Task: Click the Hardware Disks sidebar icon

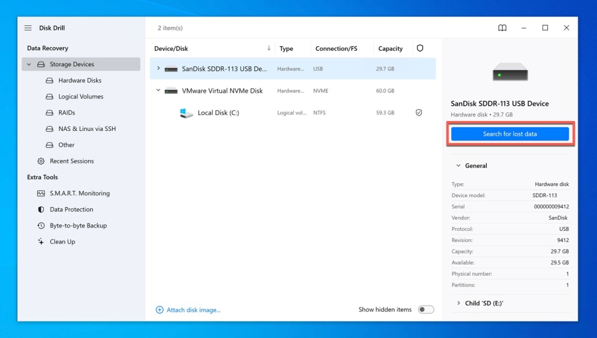Action: [x=50, y=80]
